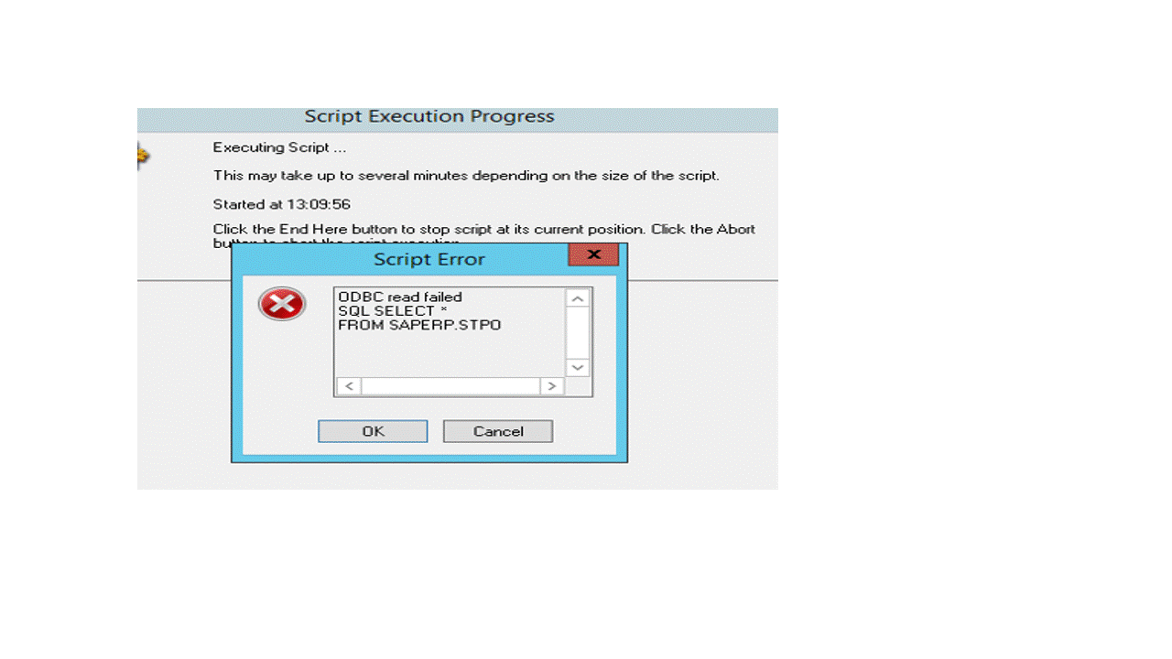Click the 'ODBC read failed' line
Viewport: 1172px width, 659px height.
pyautogui.click(x=400, y=297)
